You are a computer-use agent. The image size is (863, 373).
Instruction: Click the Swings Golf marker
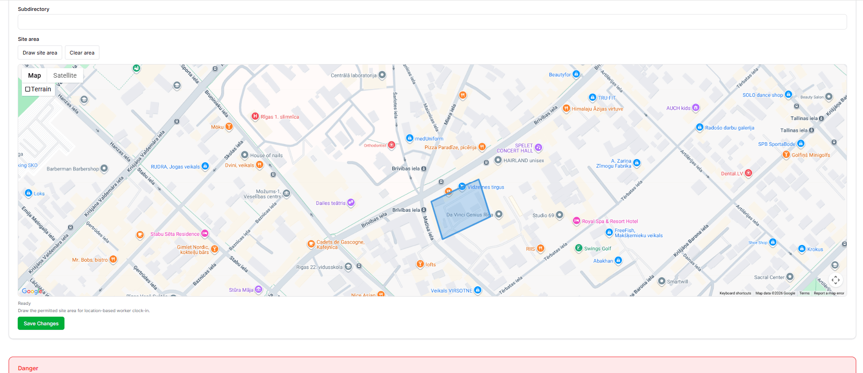coord(579,248)
